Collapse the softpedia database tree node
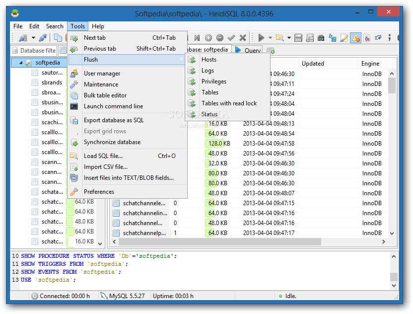Image resolution: width=413 pixels, height=314 pixels. [21, 63]
